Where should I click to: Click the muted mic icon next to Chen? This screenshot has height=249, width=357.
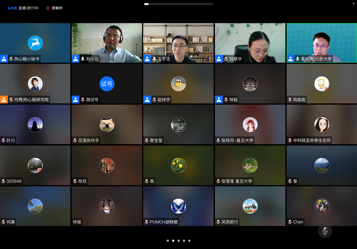click(290, 222)
